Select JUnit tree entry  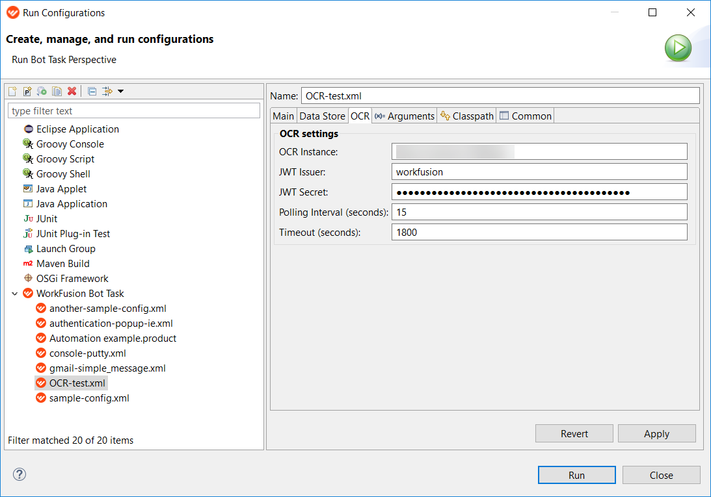pos(47,219)
